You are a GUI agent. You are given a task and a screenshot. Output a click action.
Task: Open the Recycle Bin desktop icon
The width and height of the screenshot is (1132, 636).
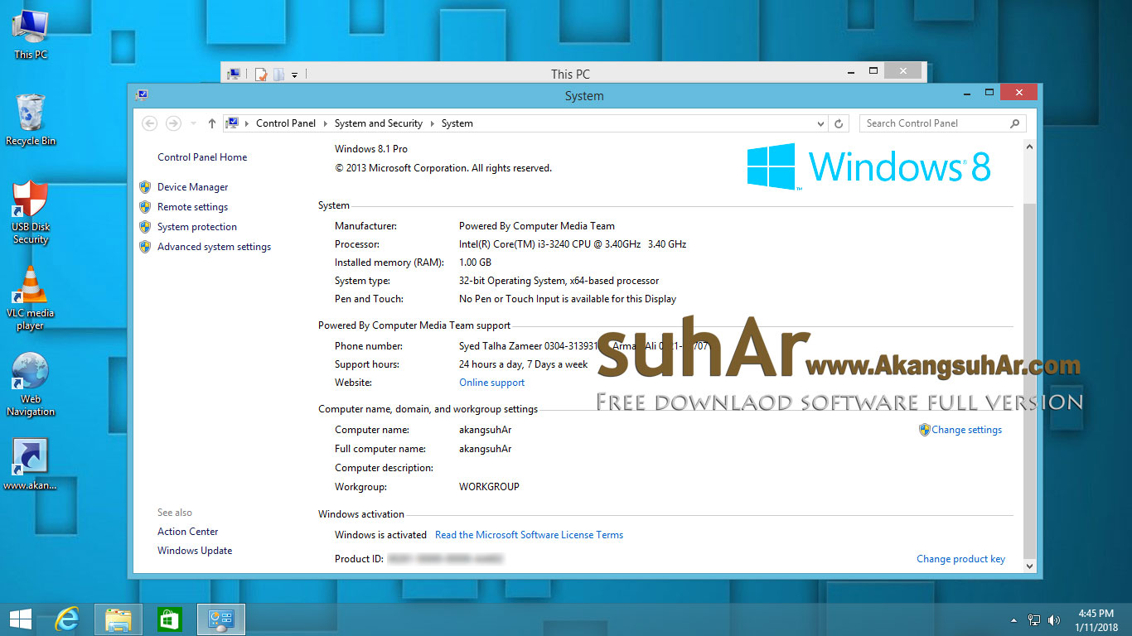[x=31, y=119]
